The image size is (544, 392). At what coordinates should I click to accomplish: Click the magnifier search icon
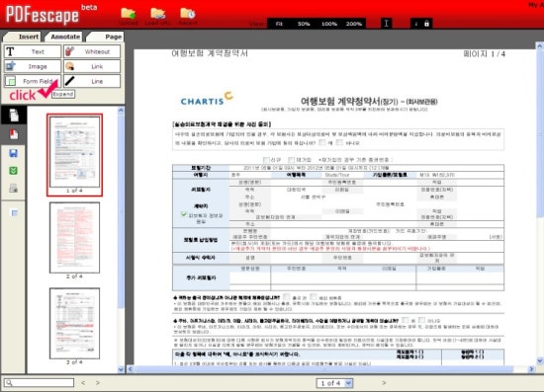click(9, 383)
